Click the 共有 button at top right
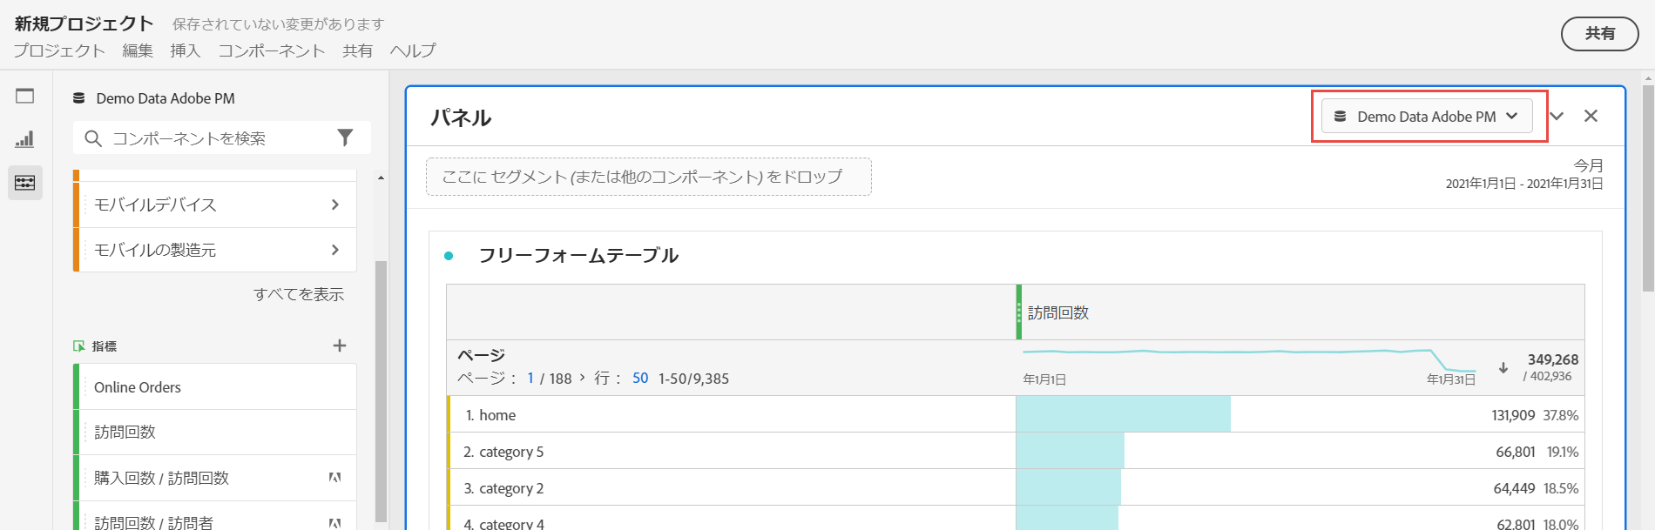 coord(1599,34)
